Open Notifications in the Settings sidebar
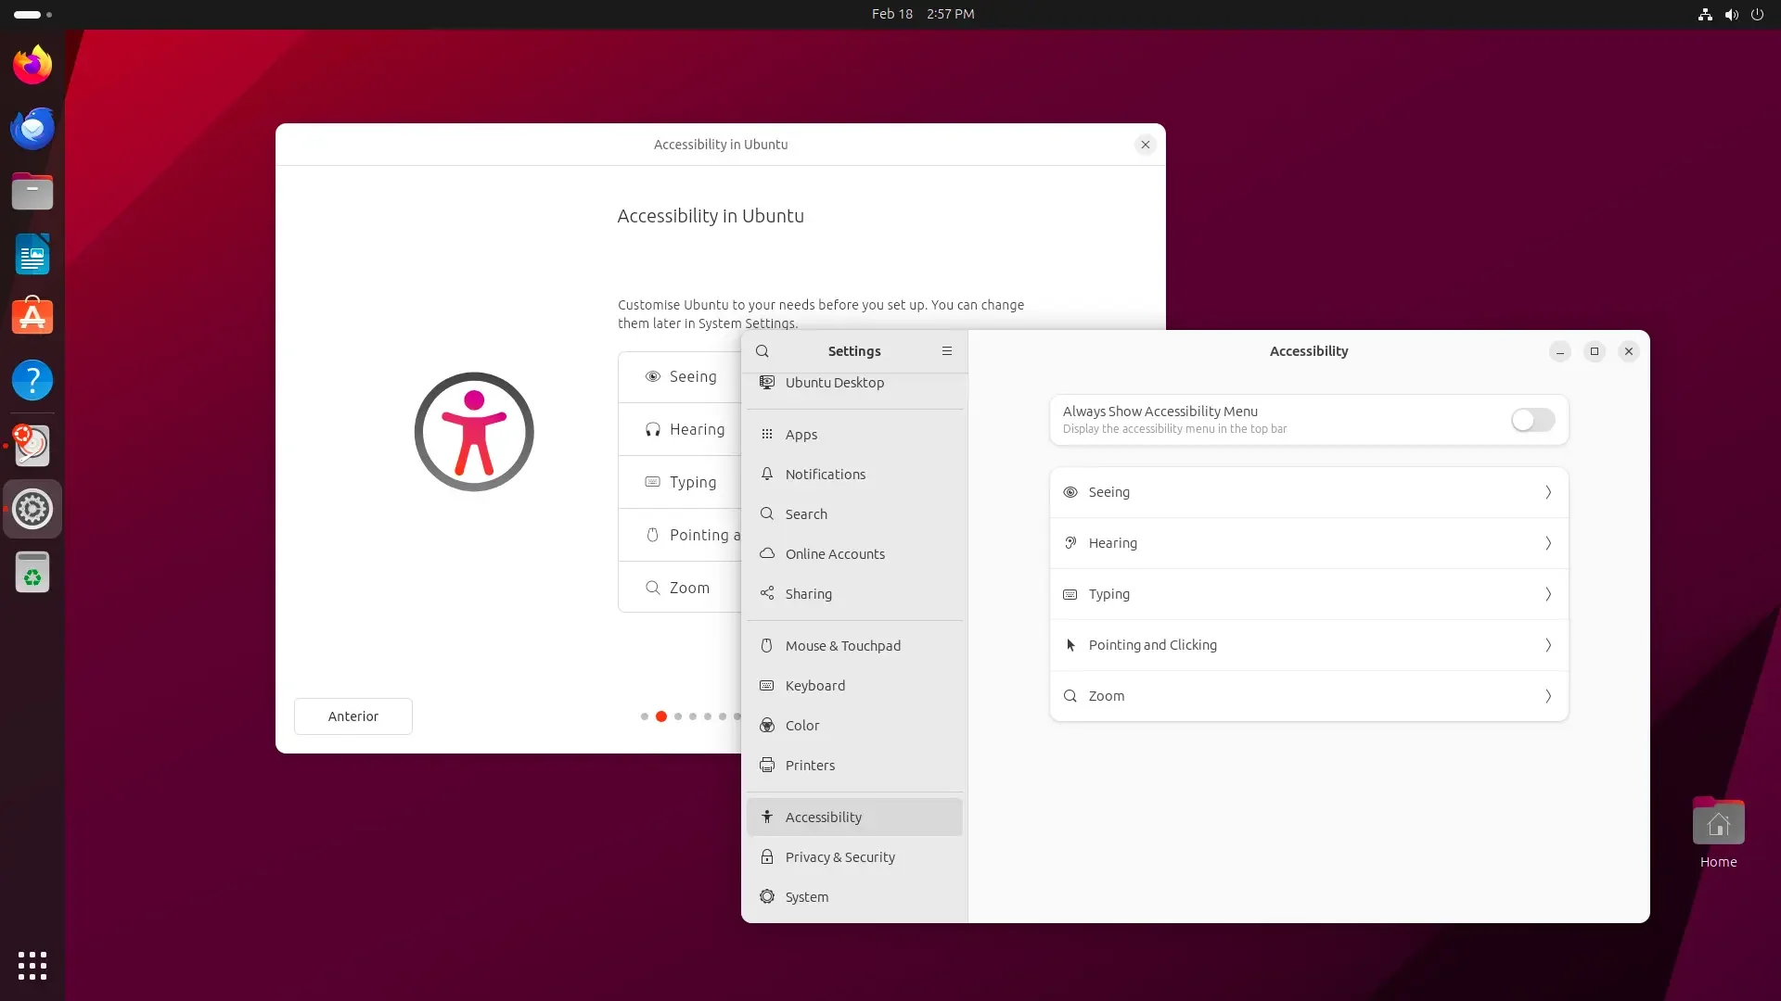The image size is (1781, 1001). pyautogui.click(x=854, y=475)
